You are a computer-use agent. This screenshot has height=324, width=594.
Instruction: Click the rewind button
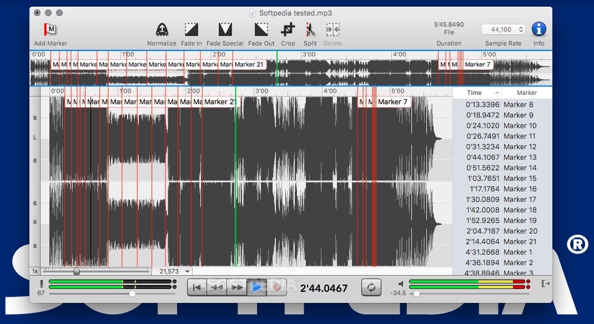tap(217, 287)
